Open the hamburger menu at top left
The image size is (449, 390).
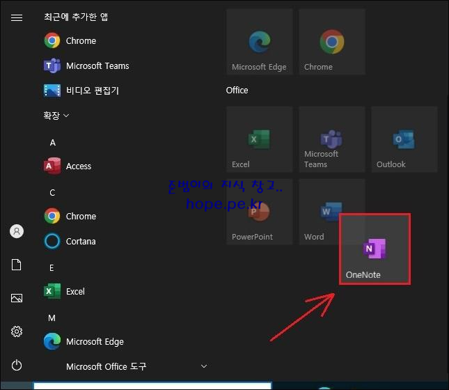tap(17, 18)
